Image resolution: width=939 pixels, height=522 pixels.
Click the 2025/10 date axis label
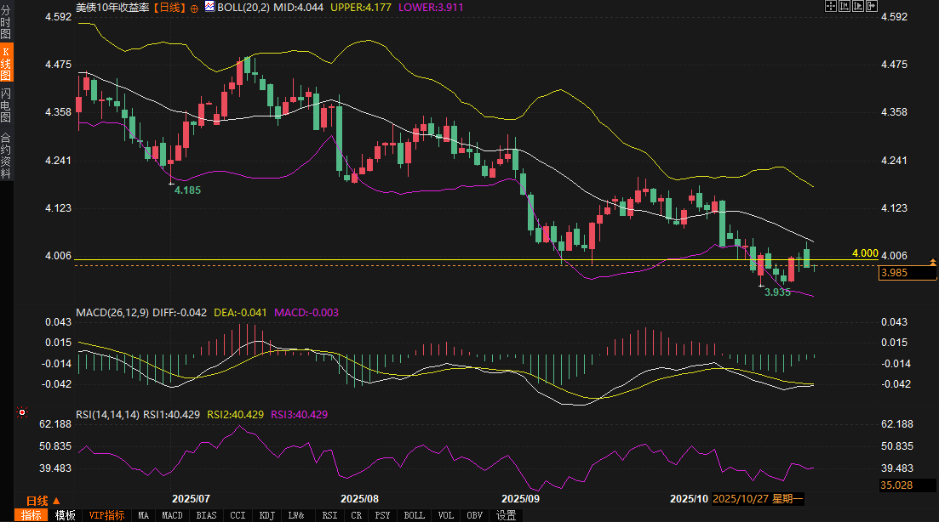(689, 499)
